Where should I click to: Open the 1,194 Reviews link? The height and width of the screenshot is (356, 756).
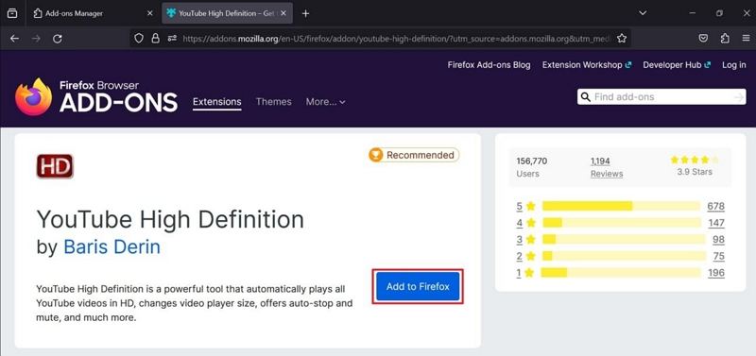[607, 167]
